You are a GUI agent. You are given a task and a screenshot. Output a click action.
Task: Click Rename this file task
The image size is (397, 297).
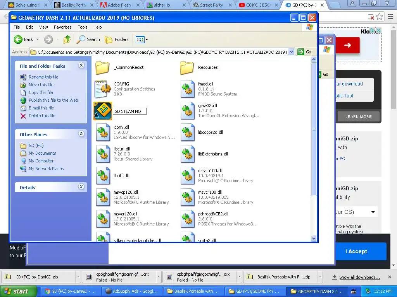[x=43, y=77]
